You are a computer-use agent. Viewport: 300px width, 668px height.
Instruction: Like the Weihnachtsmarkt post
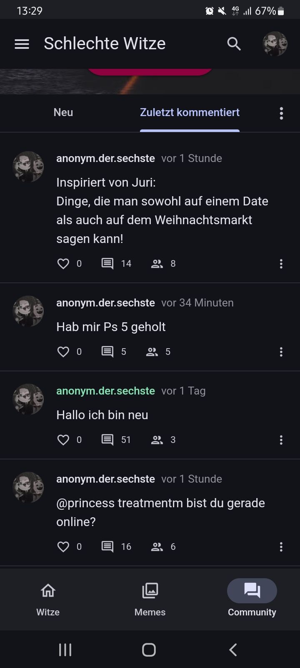point(63,263)
